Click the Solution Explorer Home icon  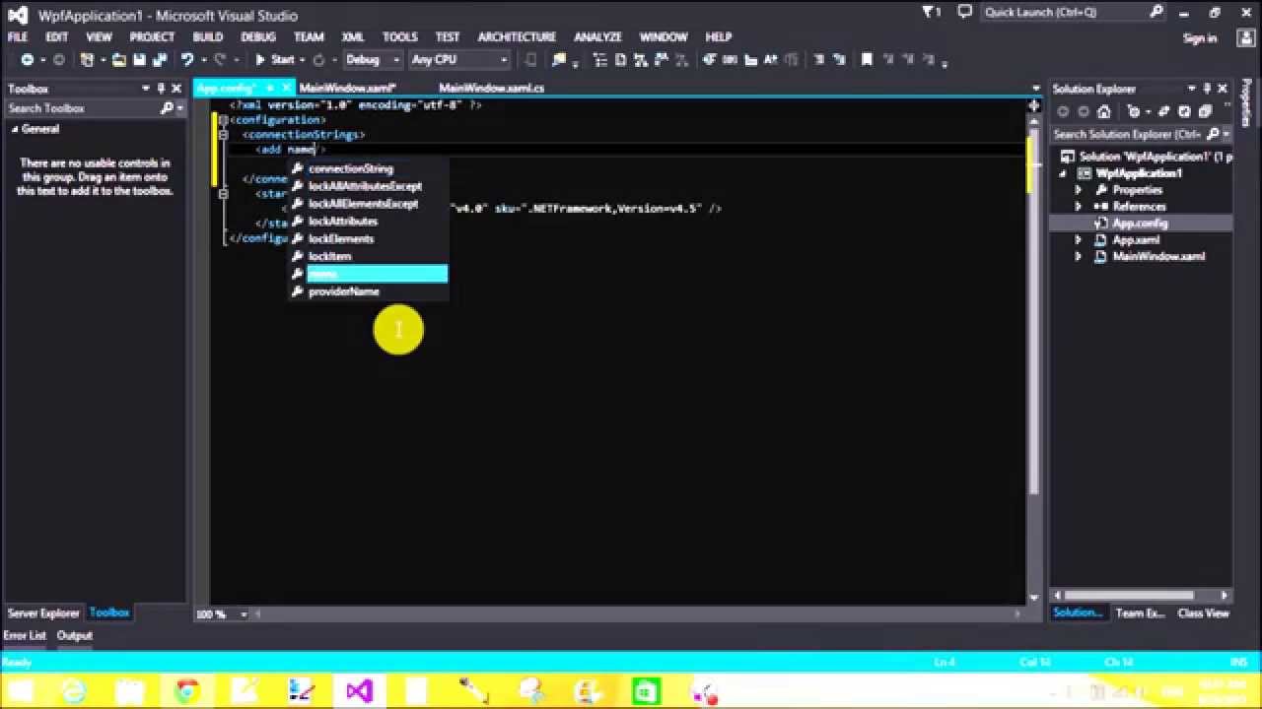1103,111
